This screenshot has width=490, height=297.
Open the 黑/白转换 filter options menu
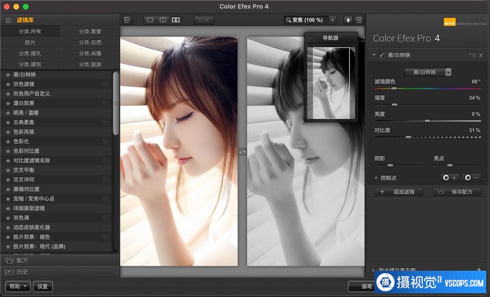click(472, 55)
